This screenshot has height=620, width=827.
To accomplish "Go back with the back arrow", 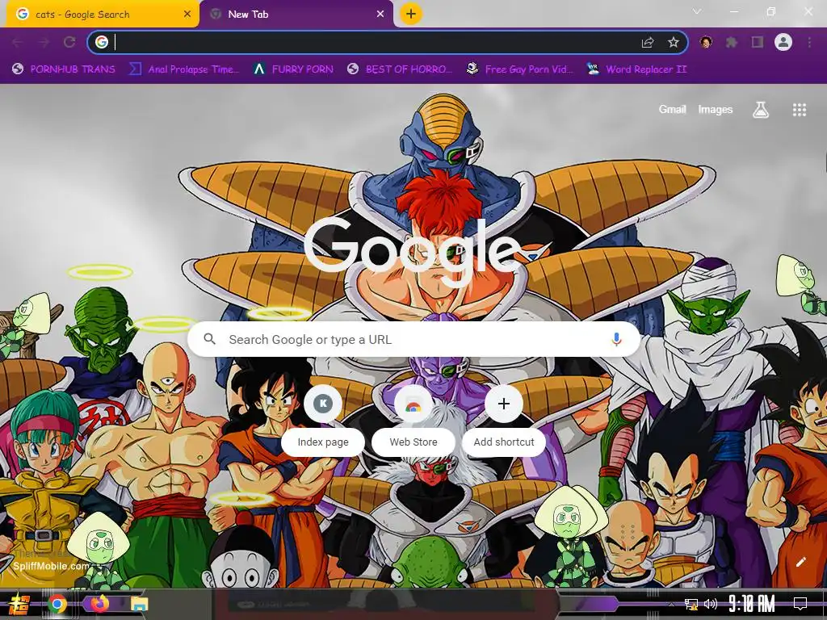I will 18,42.
